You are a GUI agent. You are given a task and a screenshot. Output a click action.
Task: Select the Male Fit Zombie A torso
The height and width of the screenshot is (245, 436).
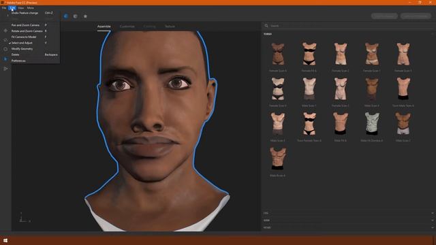click(x=372, y=125)
